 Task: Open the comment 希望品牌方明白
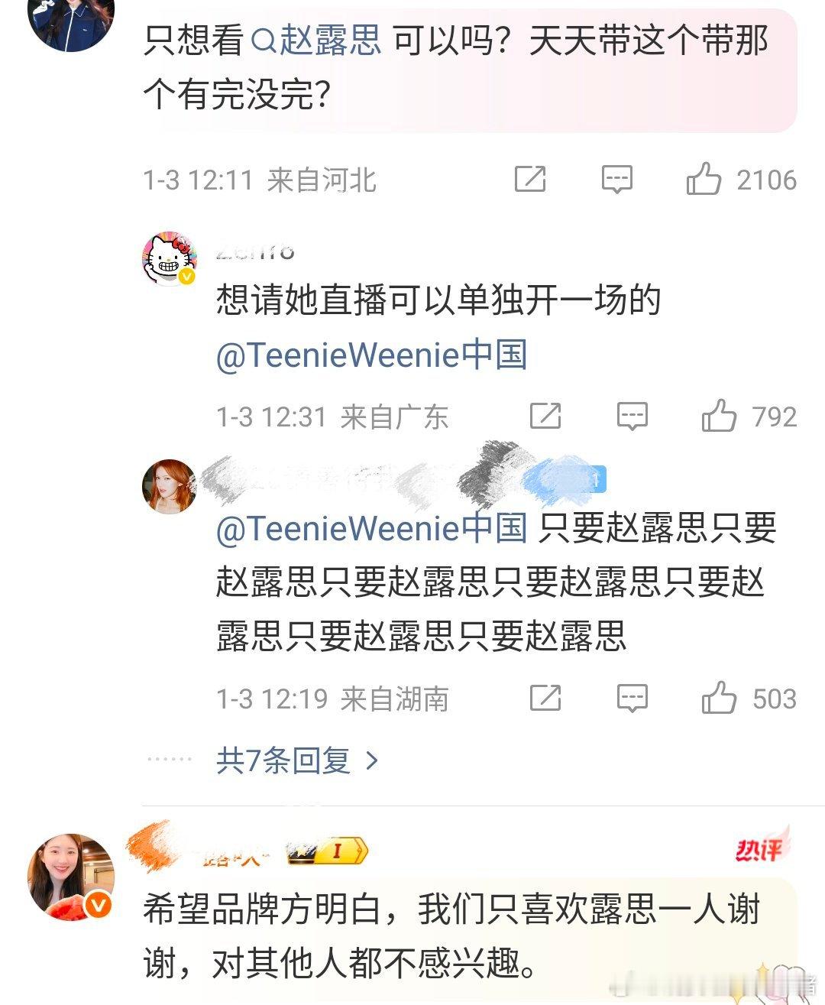[x=452, y=937]
